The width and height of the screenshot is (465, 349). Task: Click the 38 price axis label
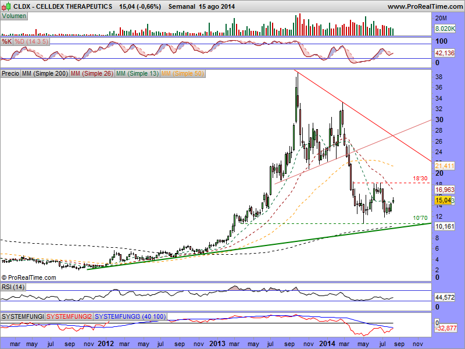439,77
